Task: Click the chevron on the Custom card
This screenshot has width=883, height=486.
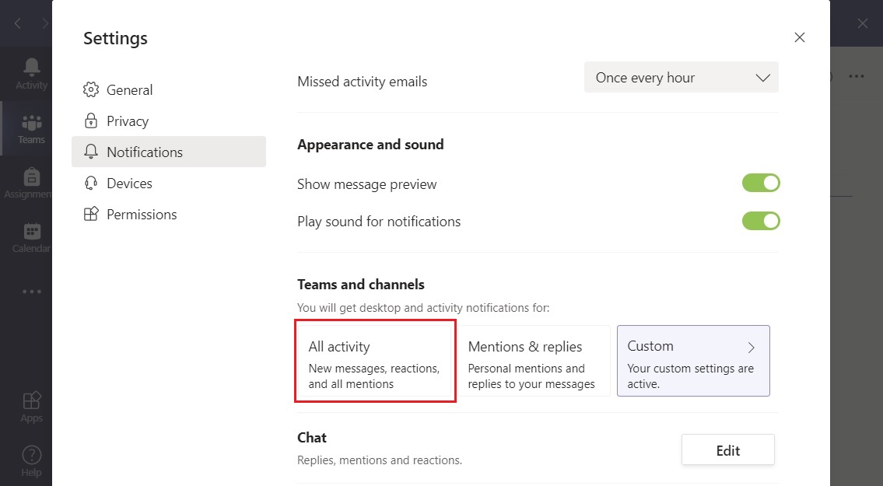Action: (751, 348)
